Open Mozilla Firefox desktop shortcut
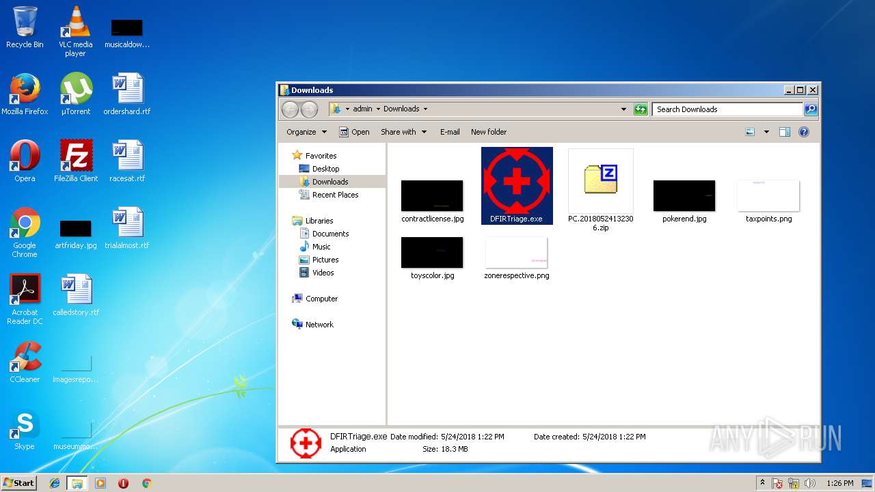This screenshot has width=875, height=492. coord(25,94)
